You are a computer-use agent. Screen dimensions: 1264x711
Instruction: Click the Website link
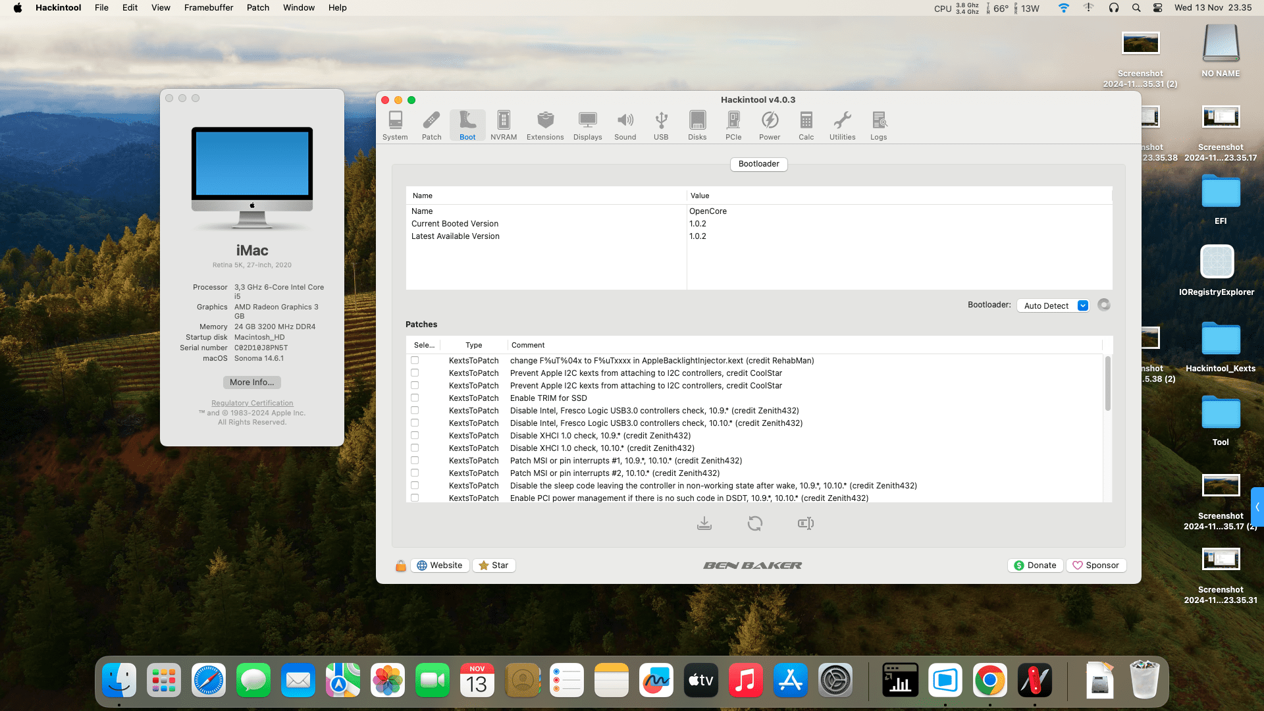pos(440,565)
